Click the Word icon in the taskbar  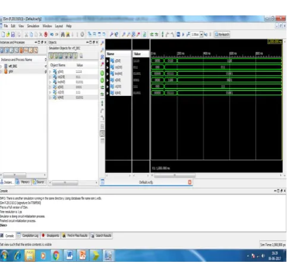click(x=70, y=255)
